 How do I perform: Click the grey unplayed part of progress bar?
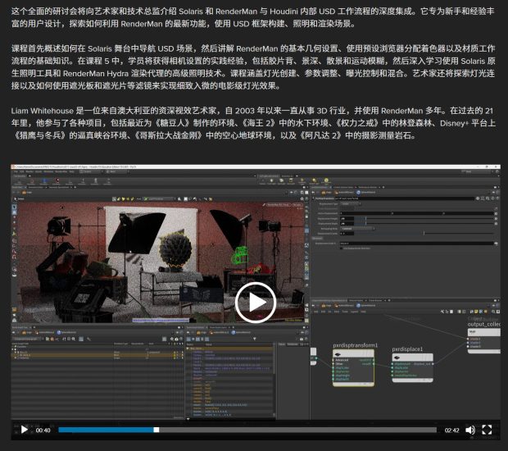point(297,430)
